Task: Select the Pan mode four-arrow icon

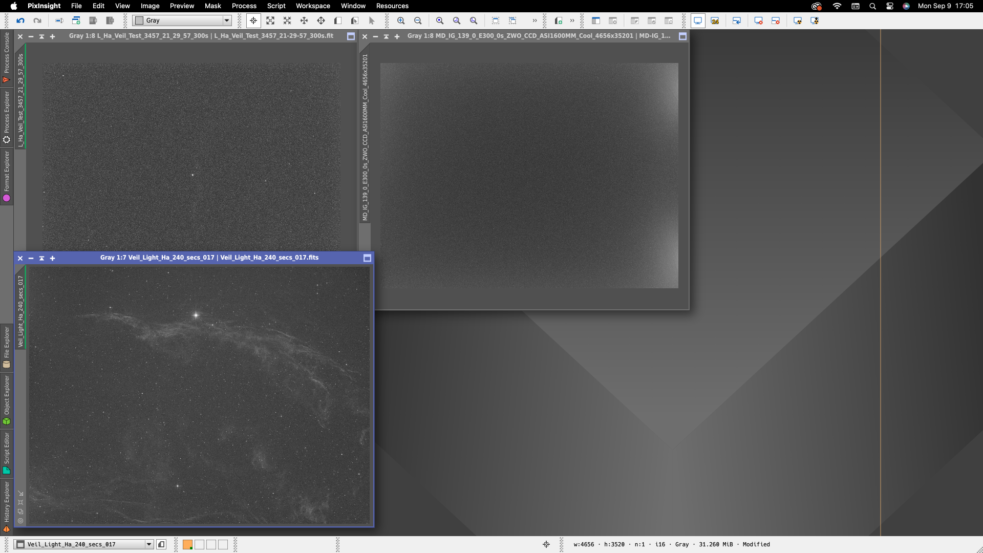Action: pos(304,20)
